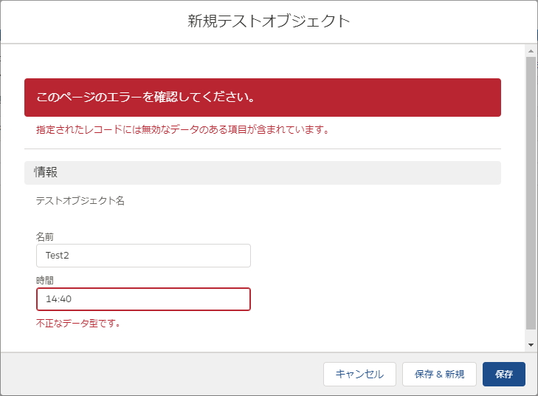The height and width of the screenshot is (396, 538).
Task: Click the blank value area under テストオブジェクト名
Action: click(143, 216)
